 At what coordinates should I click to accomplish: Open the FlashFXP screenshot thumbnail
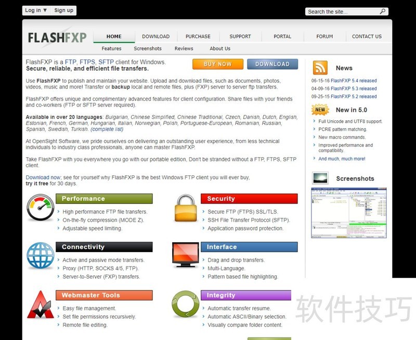tap(349, 212)
